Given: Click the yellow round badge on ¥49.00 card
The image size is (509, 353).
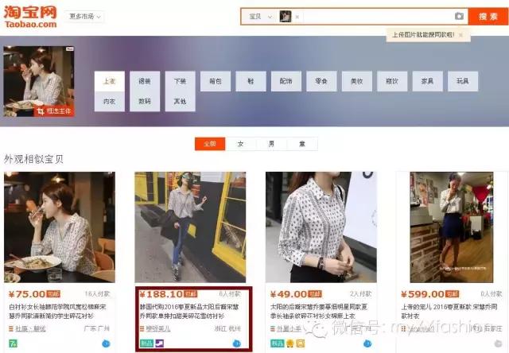Looking at the screenshot, I should [x=289, y=343].
